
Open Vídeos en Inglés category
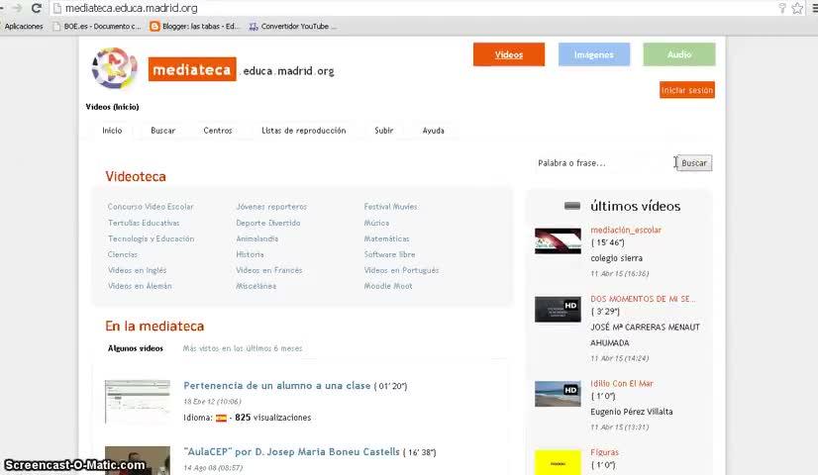[137, 270]
